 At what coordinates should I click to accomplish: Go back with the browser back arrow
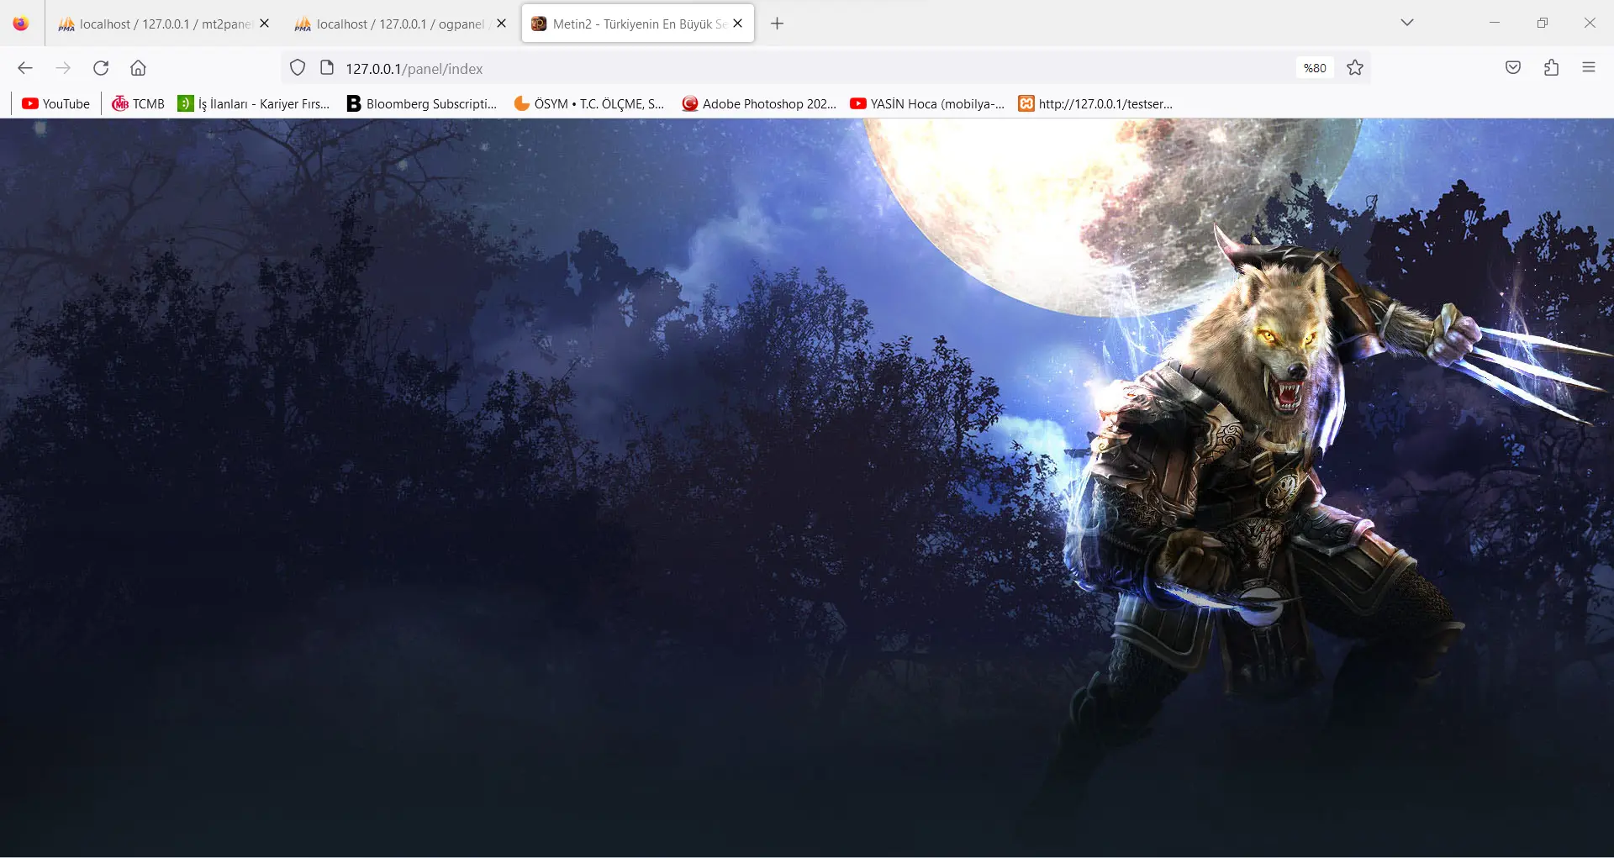25,68
